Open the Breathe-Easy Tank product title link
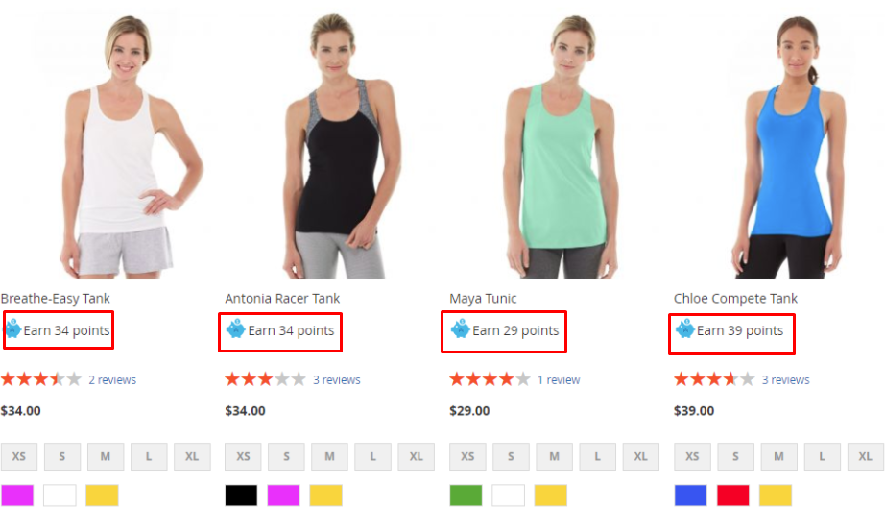Image resolution: width=885 pixels, height=510 pixels. coord(56,298)
